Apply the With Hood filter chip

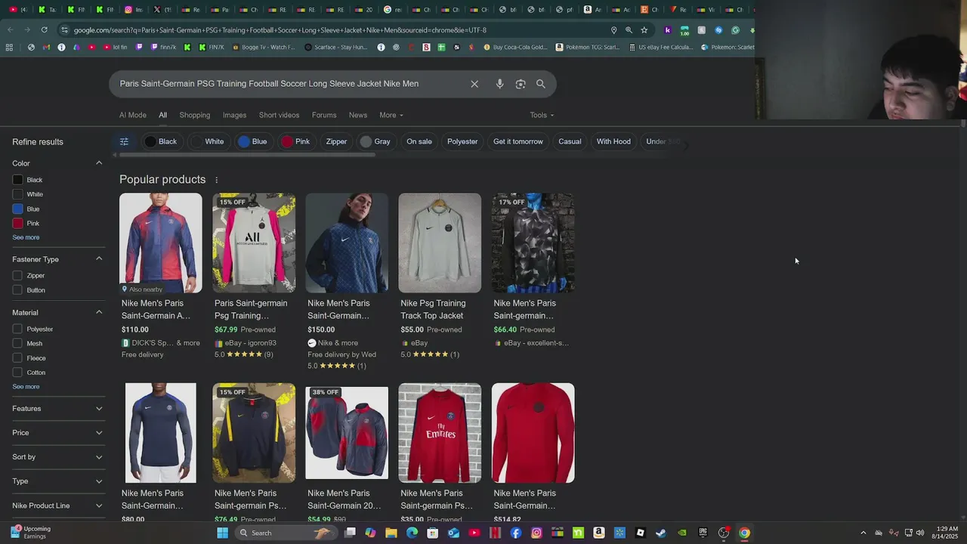[x=613, y=141]
